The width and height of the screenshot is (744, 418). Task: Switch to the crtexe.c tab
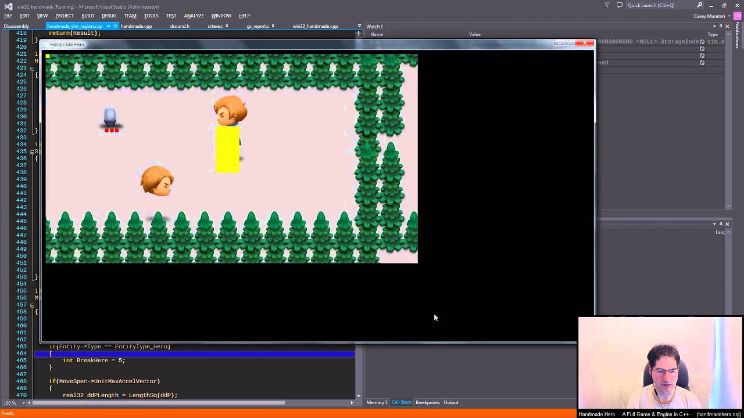pyautogui.click(x=216, y=26)
